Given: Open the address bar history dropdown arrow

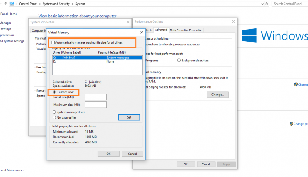Looking at the screenshot, I should point(262,4).
